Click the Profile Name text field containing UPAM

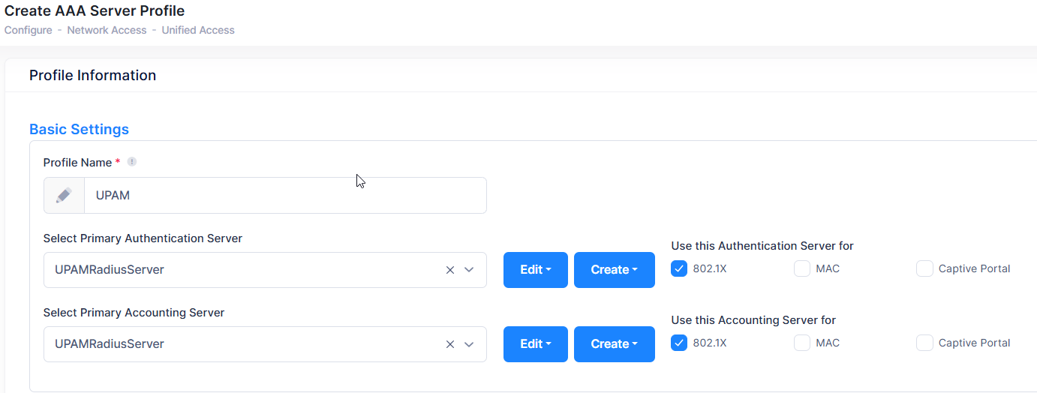285,195
